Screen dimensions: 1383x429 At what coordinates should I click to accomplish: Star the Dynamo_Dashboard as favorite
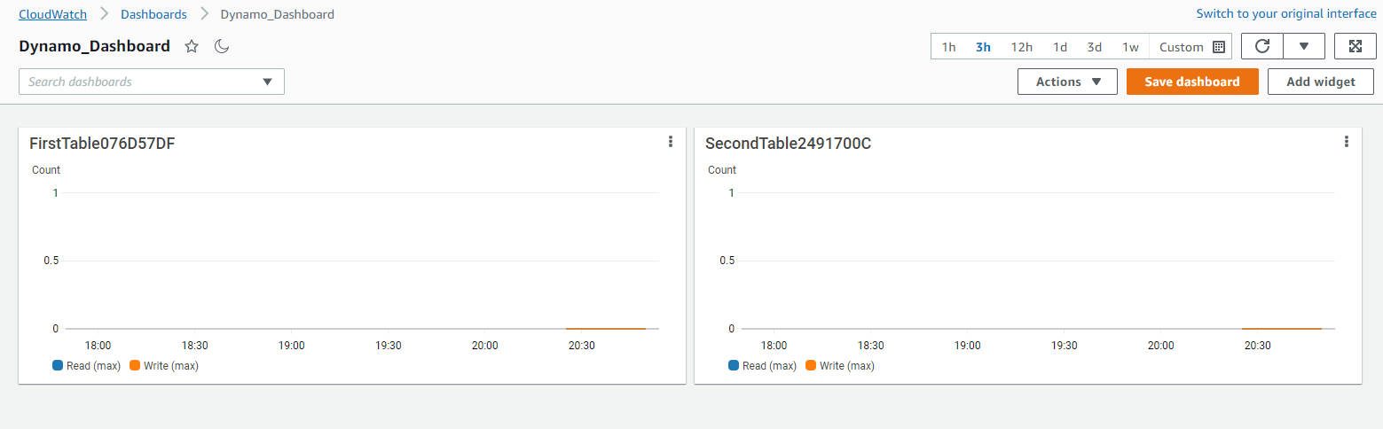point(192,47)
